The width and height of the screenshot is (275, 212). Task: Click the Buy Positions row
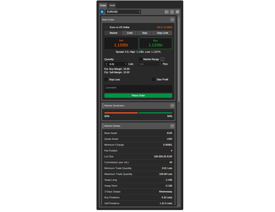click(138, 198)
